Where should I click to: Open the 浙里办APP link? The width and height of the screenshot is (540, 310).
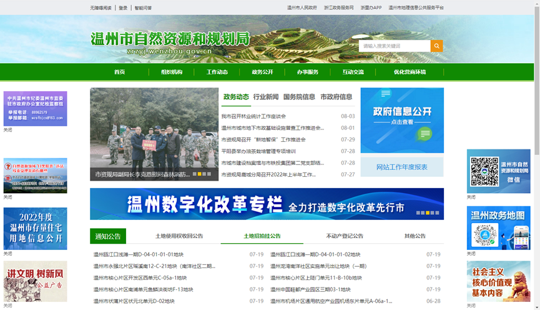[371, 7]
